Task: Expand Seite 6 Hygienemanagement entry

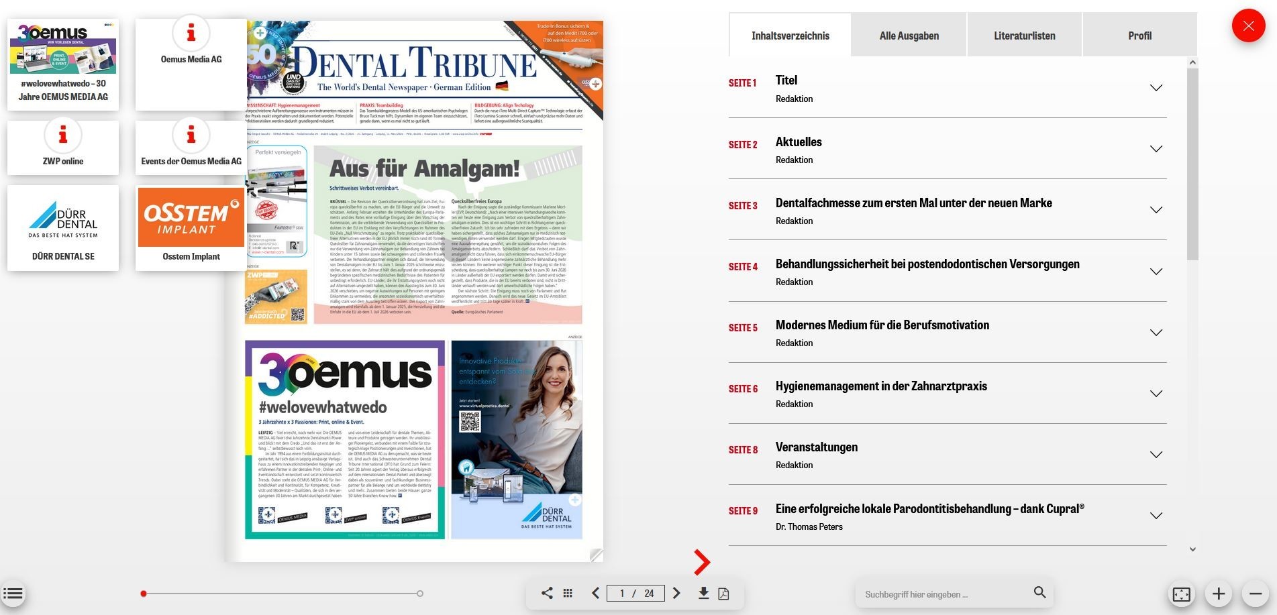Action: coord(1156,394)
